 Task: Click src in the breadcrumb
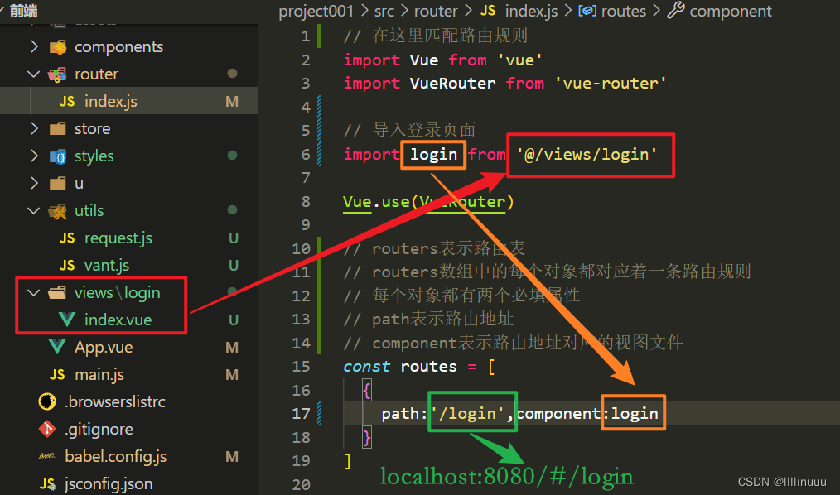click(x=384, y=11)
